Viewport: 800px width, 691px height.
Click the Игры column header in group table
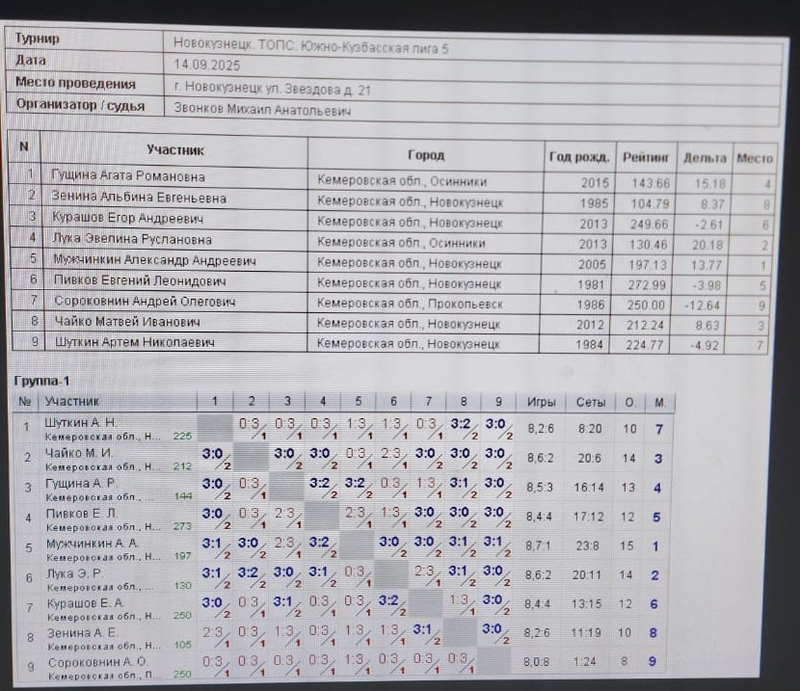tap(541, 401)
